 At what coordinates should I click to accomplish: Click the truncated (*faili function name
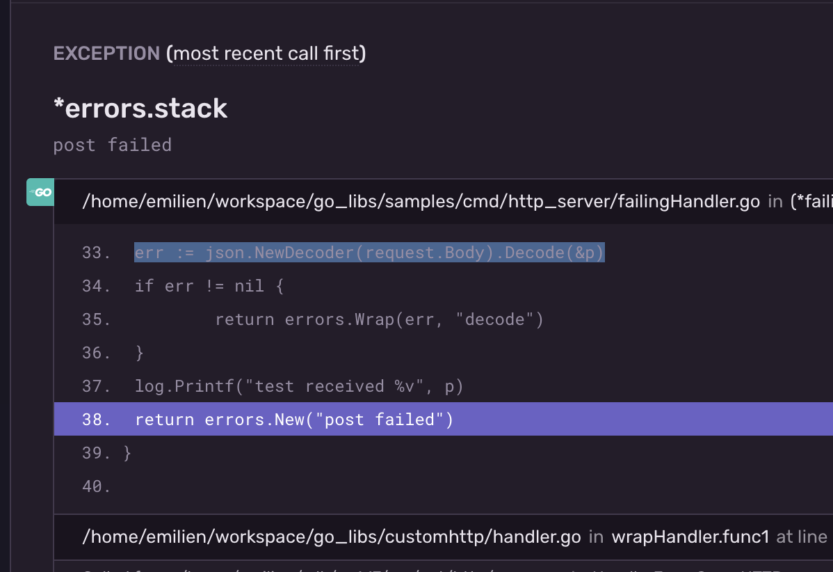pyautogui.click(x=811, y=202)
